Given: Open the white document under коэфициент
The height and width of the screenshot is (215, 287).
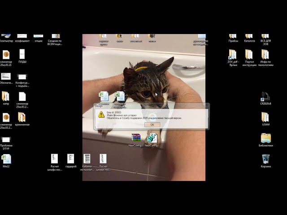Looking at the screenshot, I should coord(22,56).
